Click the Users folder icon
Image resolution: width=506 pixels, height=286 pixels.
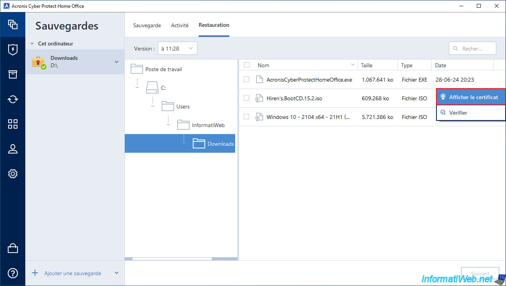coord(168,106)
